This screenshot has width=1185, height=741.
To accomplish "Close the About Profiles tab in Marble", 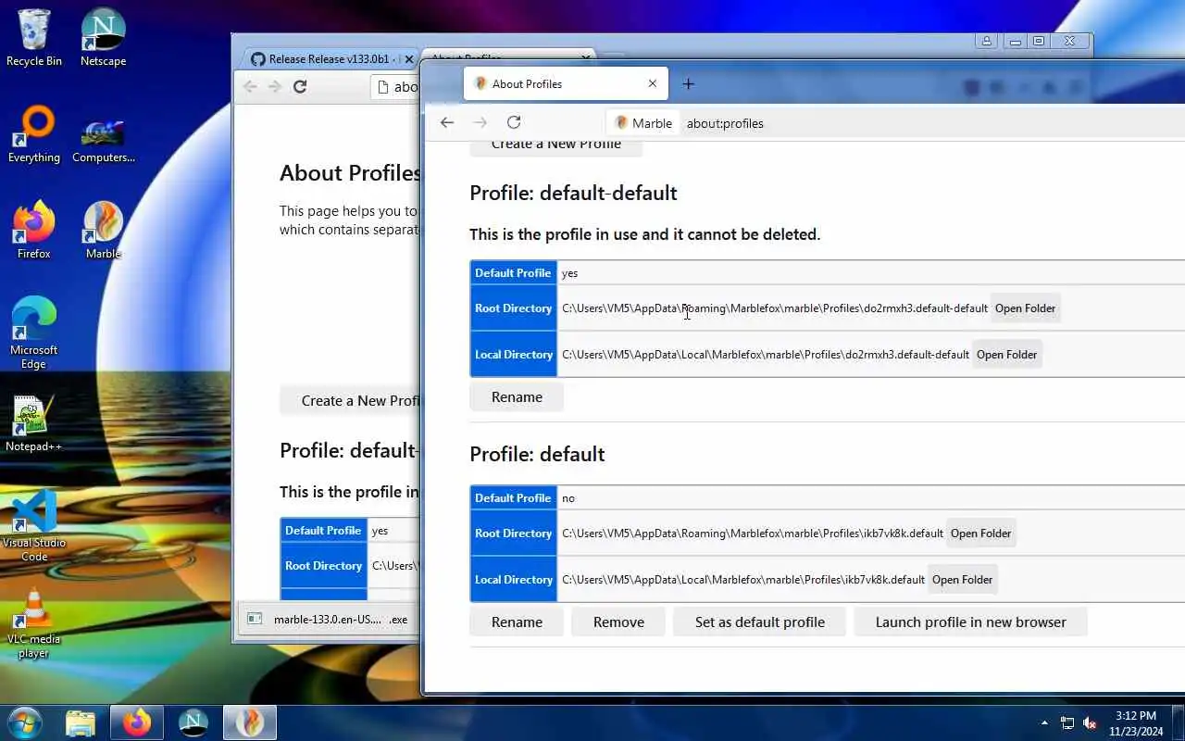I will tap(653, 83).
